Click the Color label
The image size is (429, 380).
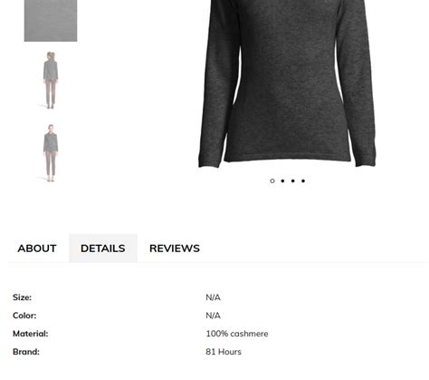[24, 316]
